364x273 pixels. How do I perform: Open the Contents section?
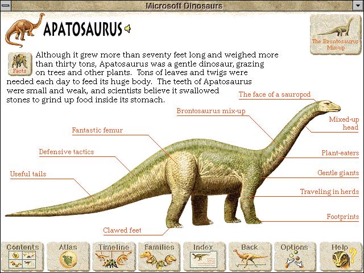pyautogui.click(x=23, y=255)
